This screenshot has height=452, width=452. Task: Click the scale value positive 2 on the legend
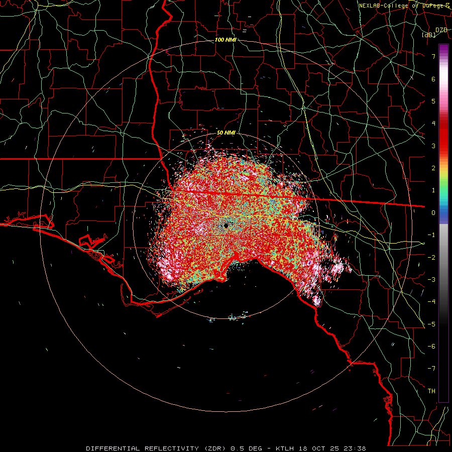(x=433, y=168)
